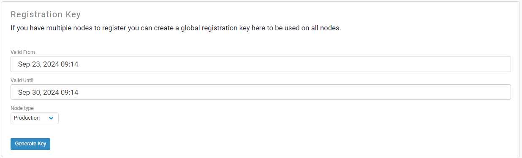Screen dimensions: 522x158
Task: Click the chevron arrow beside Production
Action: [x=51, y=118]
